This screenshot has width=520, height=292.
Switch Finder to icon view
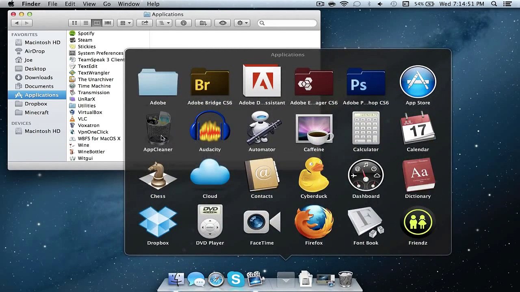click(x=74, y=23)
